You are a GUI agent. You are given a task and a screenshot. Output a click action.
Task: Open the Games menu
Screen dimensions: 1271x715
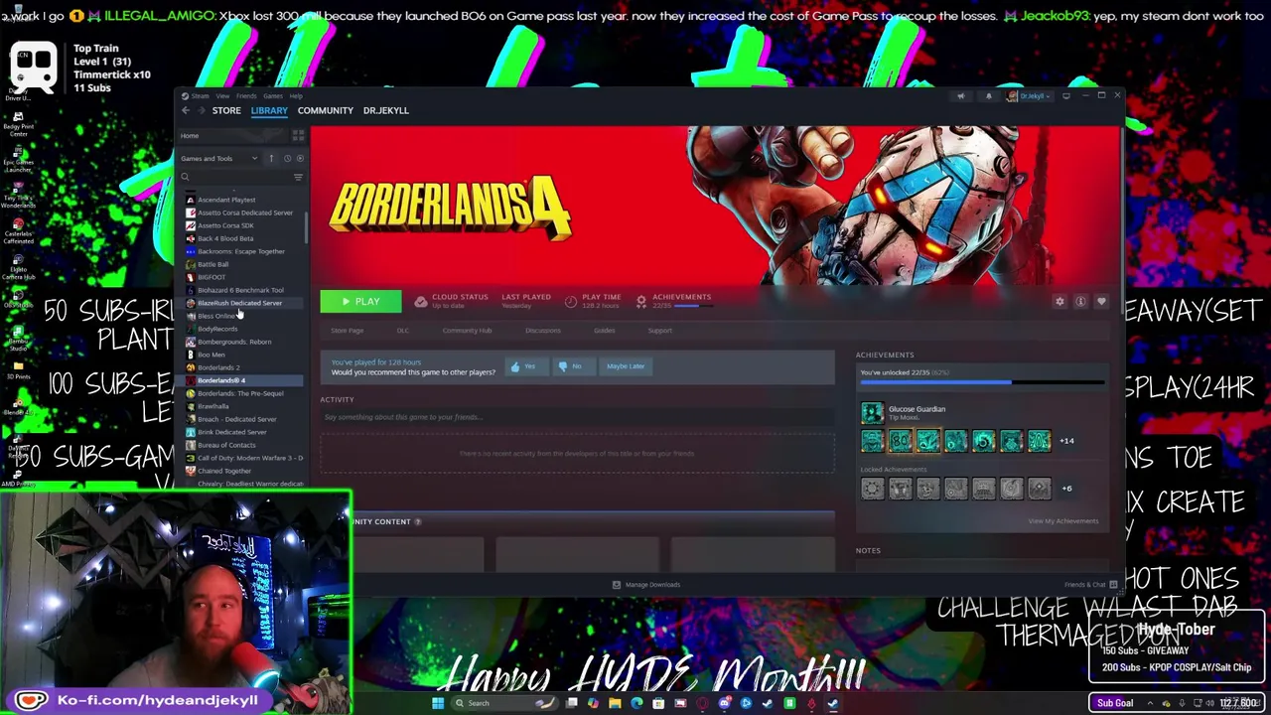pos(273,96)
